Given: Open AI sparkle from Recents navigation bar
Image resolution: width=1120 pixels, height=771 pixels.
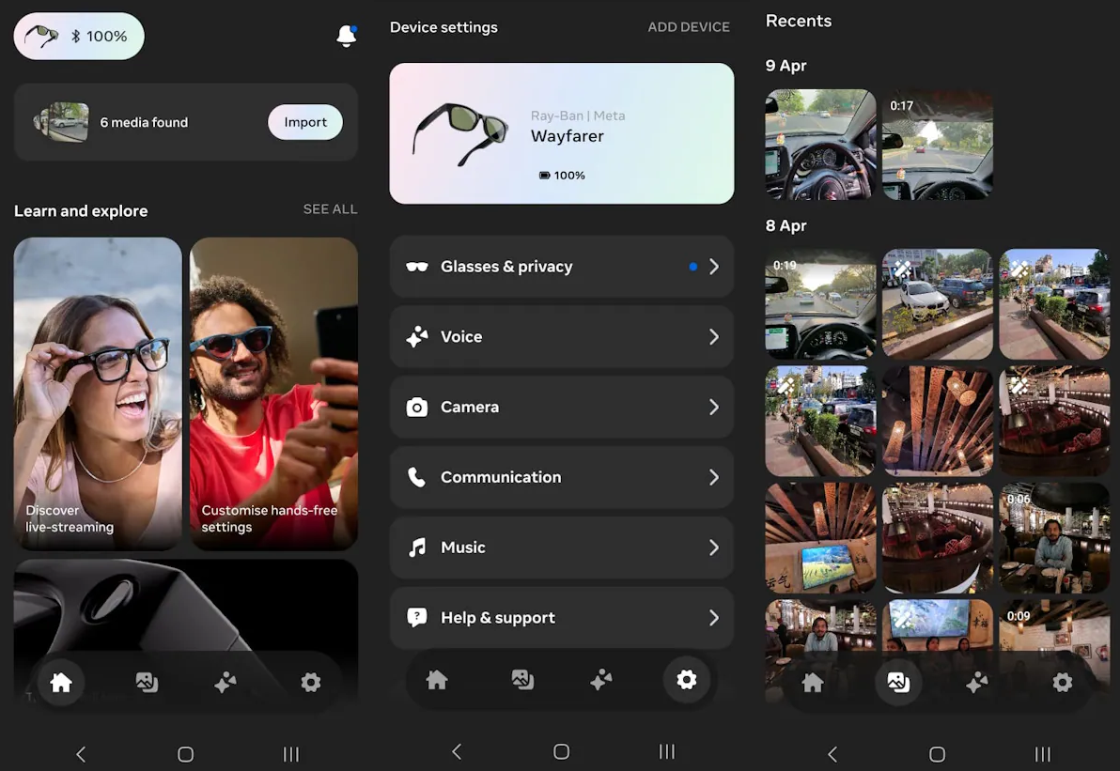Looking at the screenshot, I should (977, 683).
